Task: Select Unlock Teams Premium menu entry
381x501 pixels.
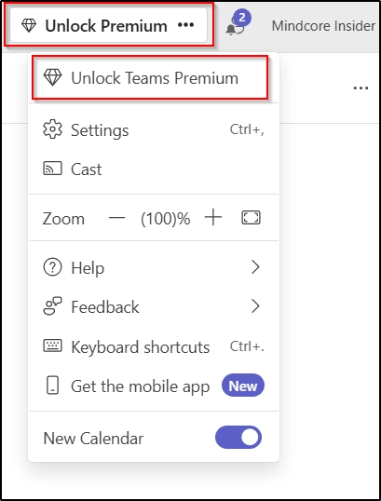Action: coord(150,77)
